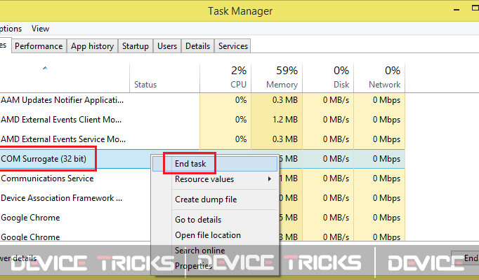Open the View menu
Screen dimensions: 479x280
pyautogui.click(x=40, y=29)
